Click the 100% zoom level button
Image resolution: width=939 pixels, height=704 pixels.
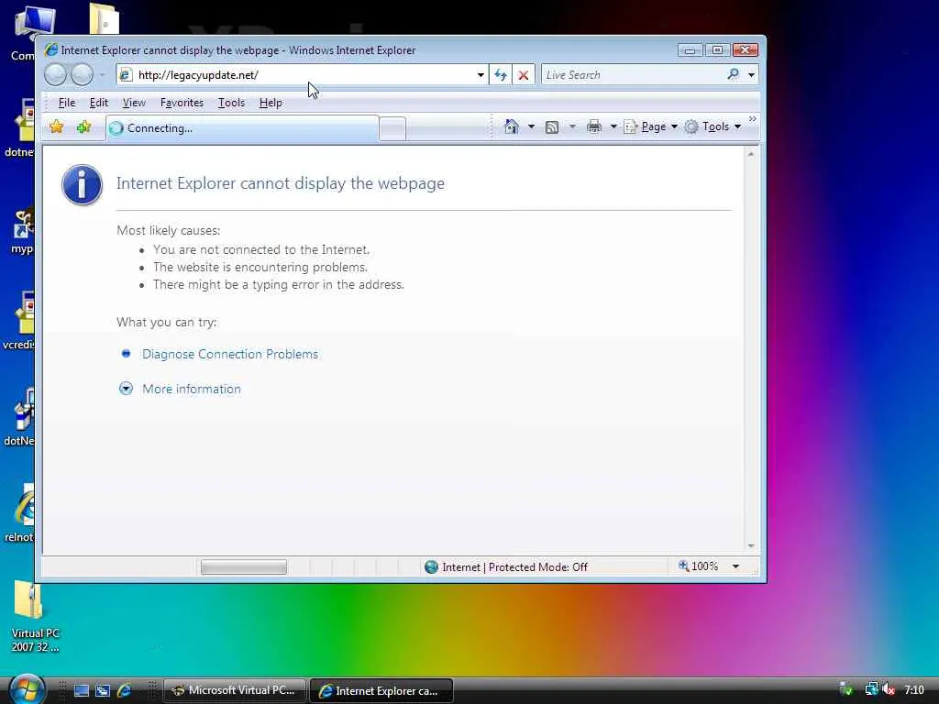[698, 566]
